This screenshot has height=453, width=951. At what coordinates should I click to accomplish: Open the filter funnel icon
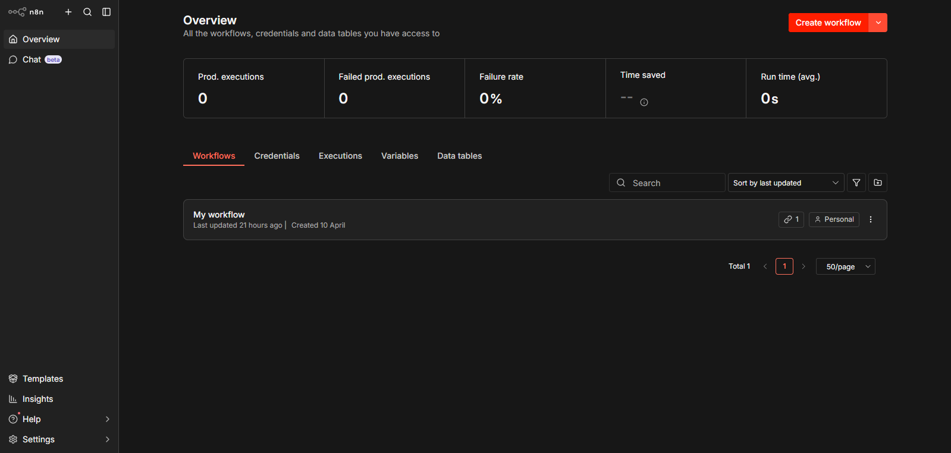tap(856, 183)
